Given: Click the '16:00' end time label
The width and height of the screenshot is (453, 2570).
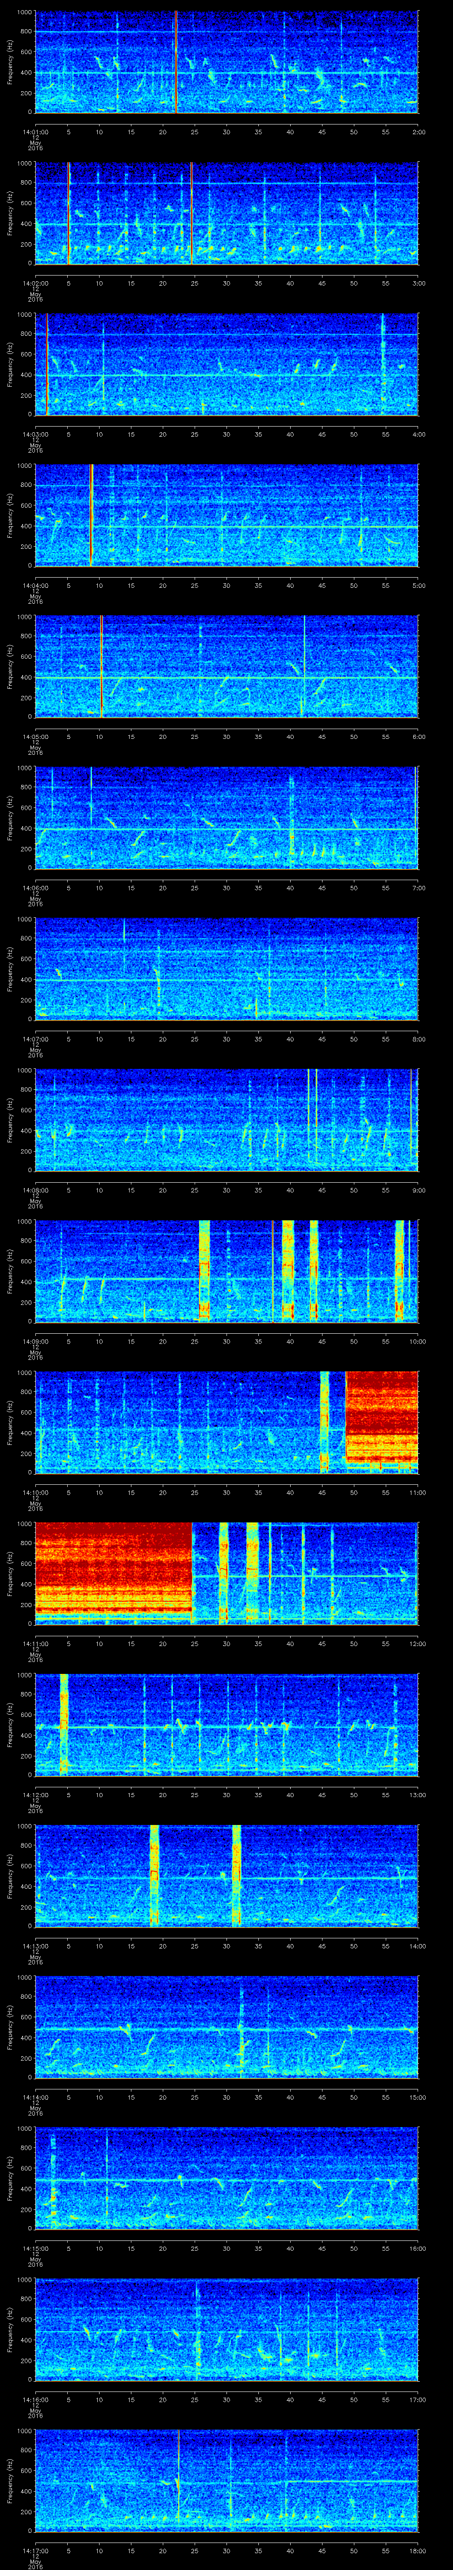Looking at the screenshot, I should click(417, 2247).
